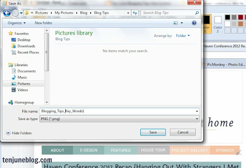Open Save as type PNG dropdown

click(120, 119)
